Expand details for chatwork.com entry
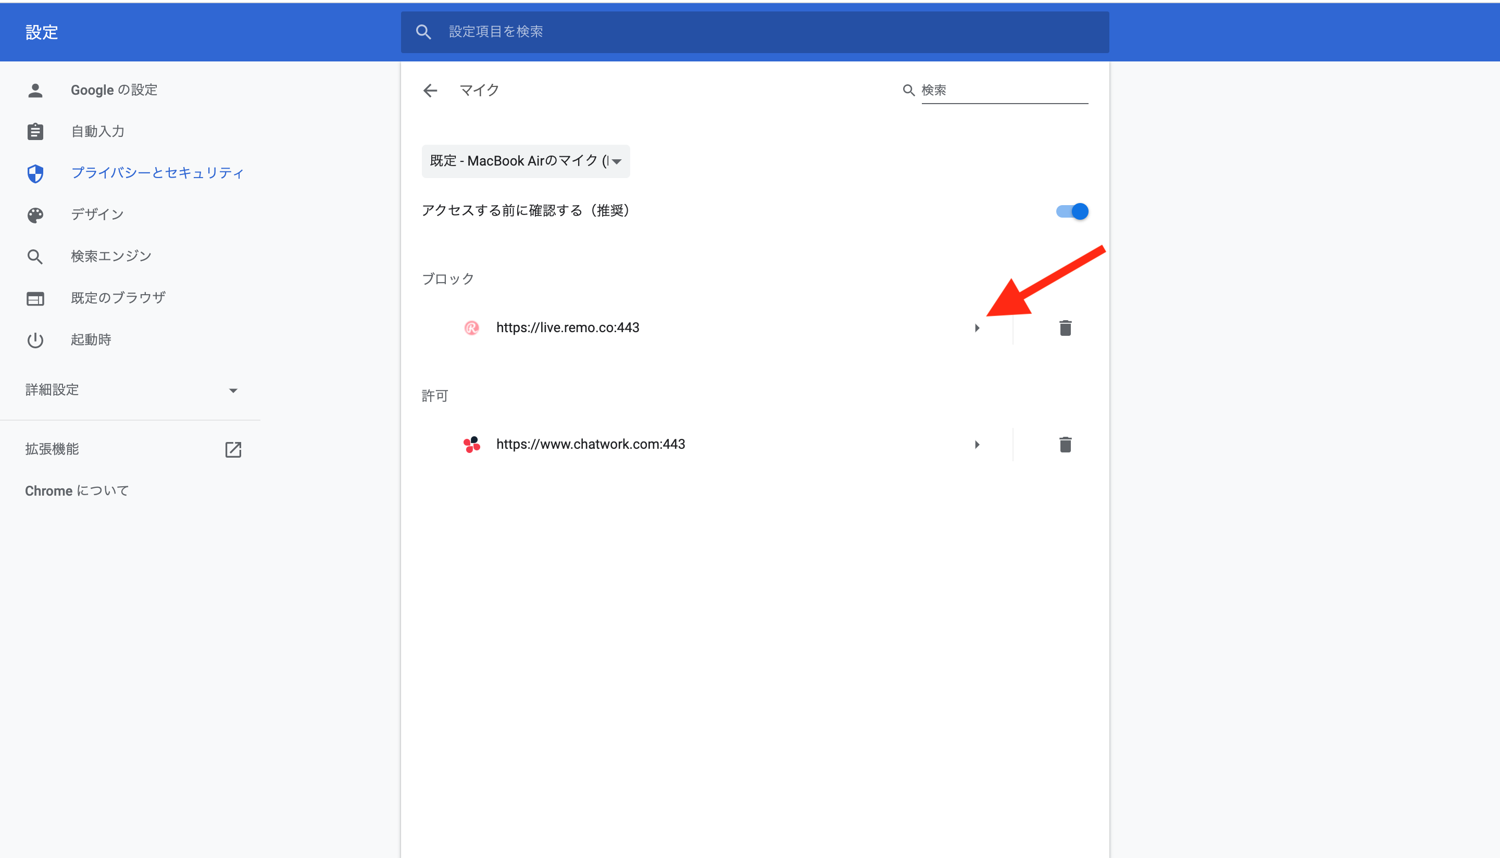 point(977,444)
